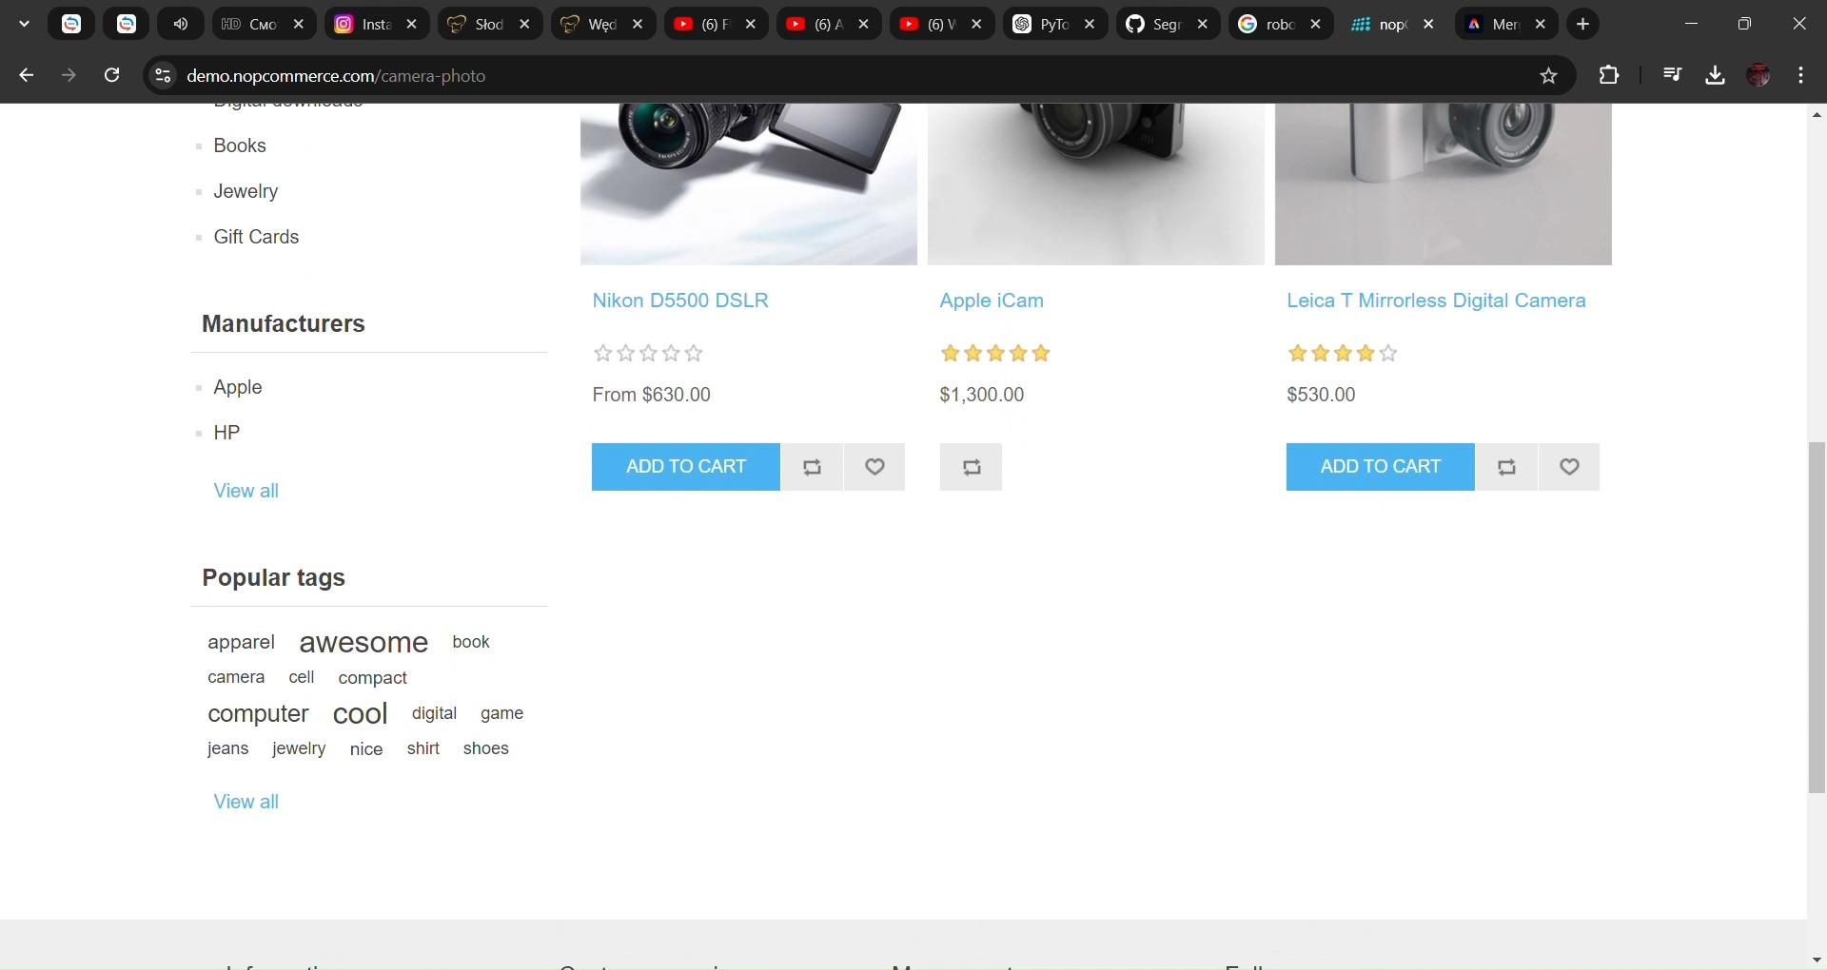Select the jewelry tag

pyautogui.click(x=299, y=748)
